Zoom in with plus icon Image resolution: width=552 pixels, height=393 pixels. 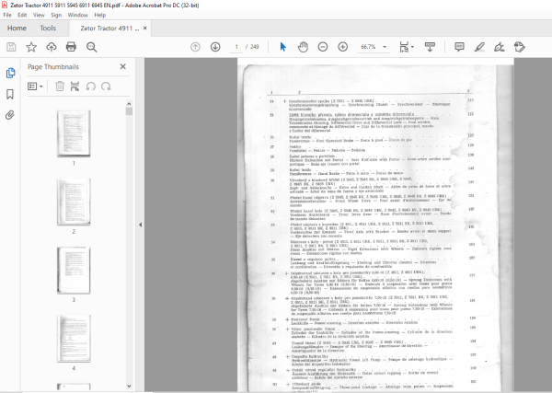(343, 47)
